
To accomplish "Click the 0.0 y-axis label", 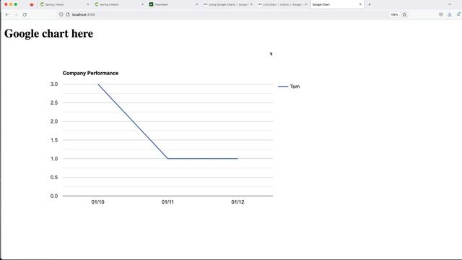I will point(54,196).
